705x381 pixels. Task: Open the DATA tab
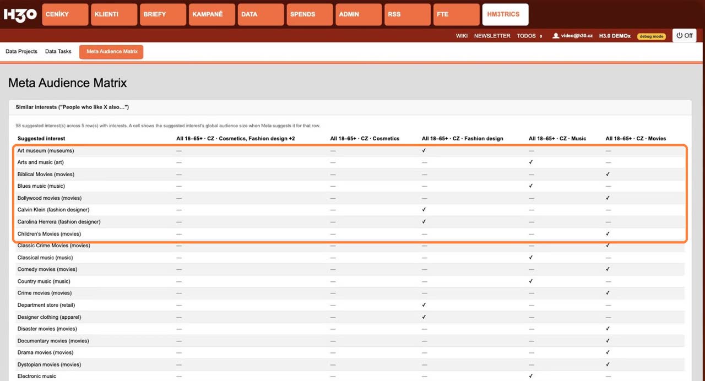tap(261, 14)
